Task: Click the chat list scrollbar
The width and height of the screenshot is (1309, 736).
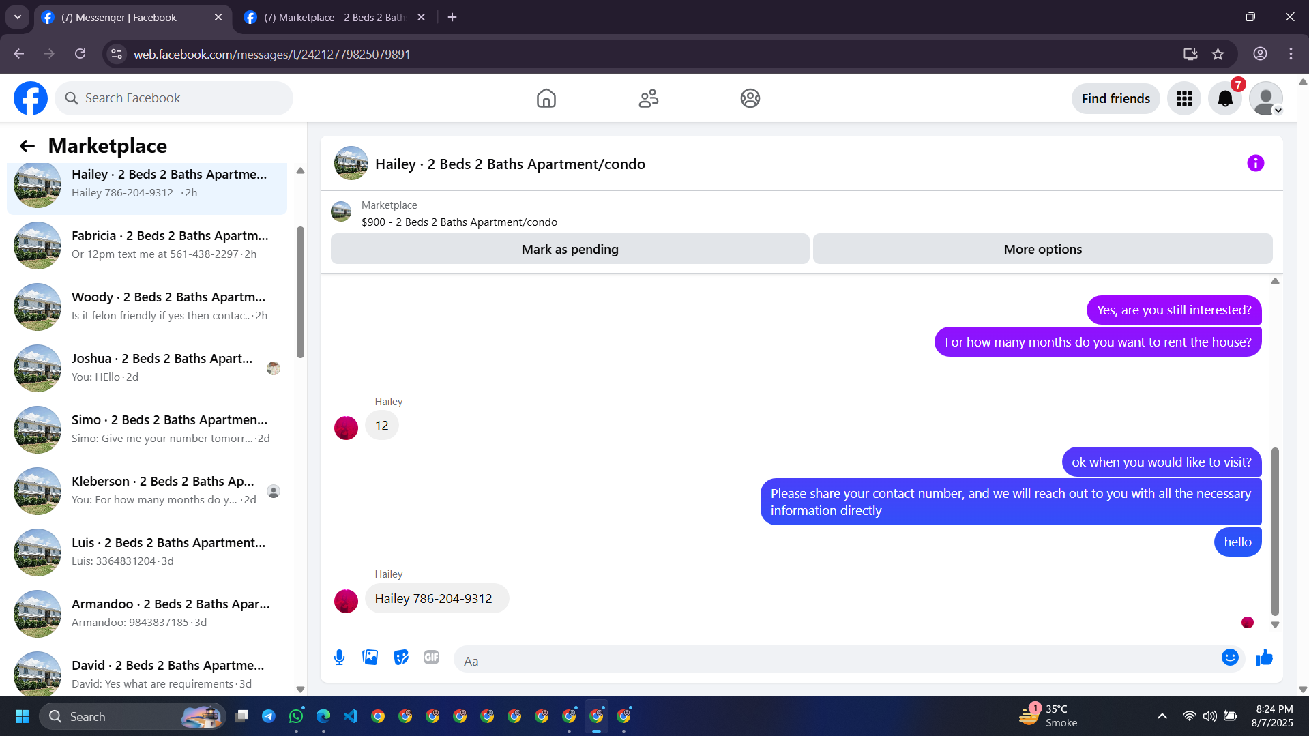Action: (x=300, y=292)
